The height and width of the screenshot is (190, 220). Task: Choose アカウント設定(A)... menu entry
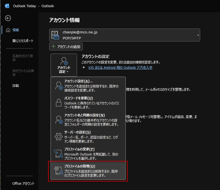point(88,86)
